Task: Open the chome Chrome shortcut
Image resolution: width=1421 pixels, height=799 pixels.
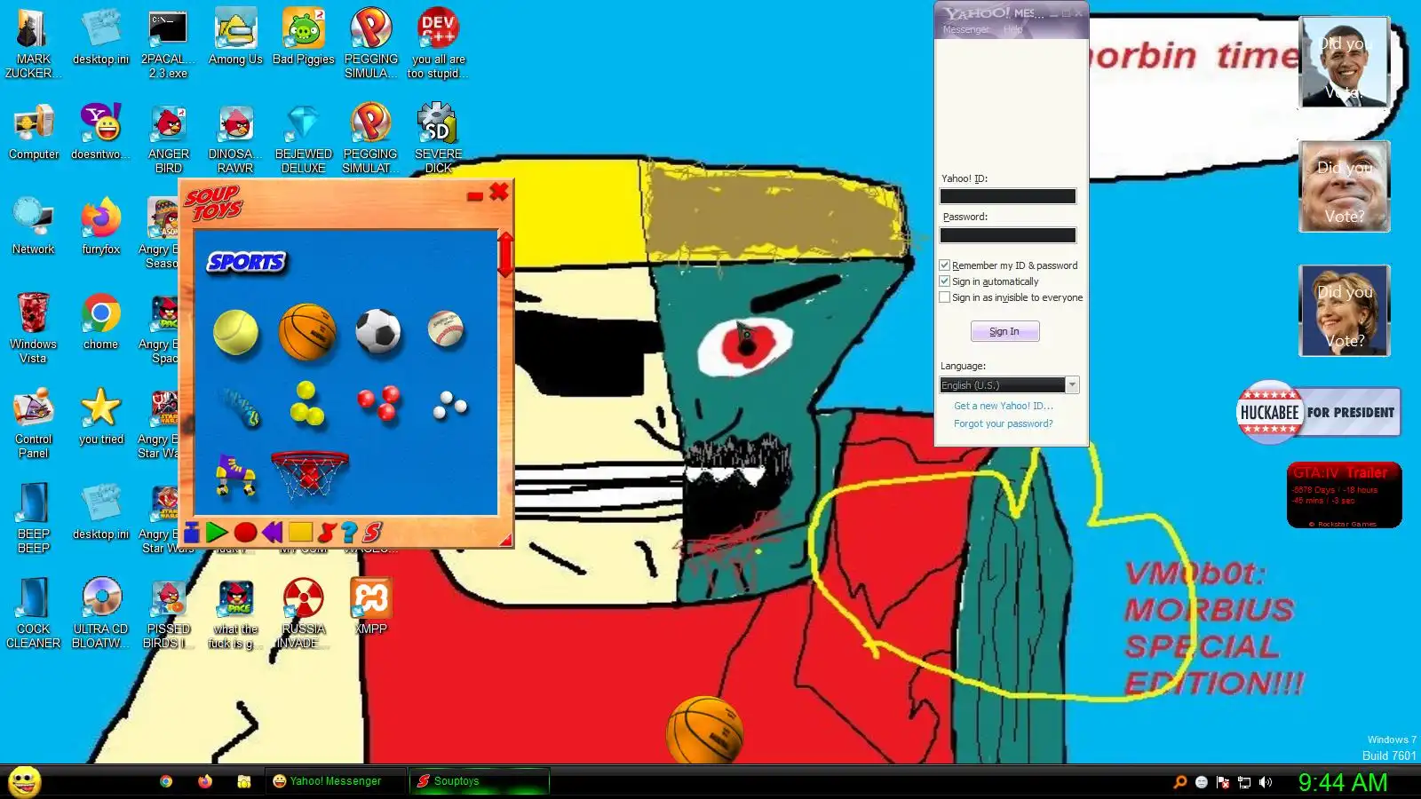Action: click(101, 322)
